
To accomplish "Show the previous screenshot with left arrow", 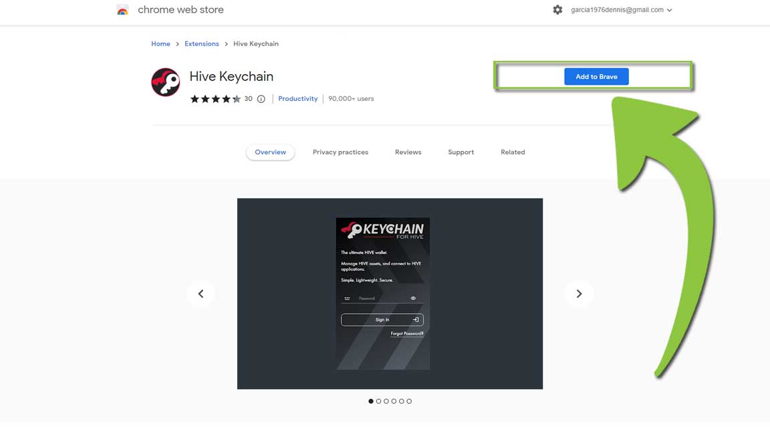I will (x=201, y=293).
